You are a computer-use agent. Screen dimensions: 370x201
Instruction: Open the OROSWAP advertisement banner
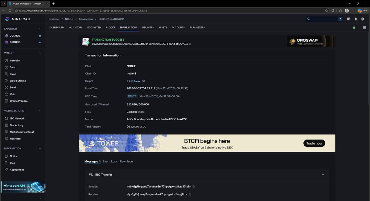pos(310,41)
